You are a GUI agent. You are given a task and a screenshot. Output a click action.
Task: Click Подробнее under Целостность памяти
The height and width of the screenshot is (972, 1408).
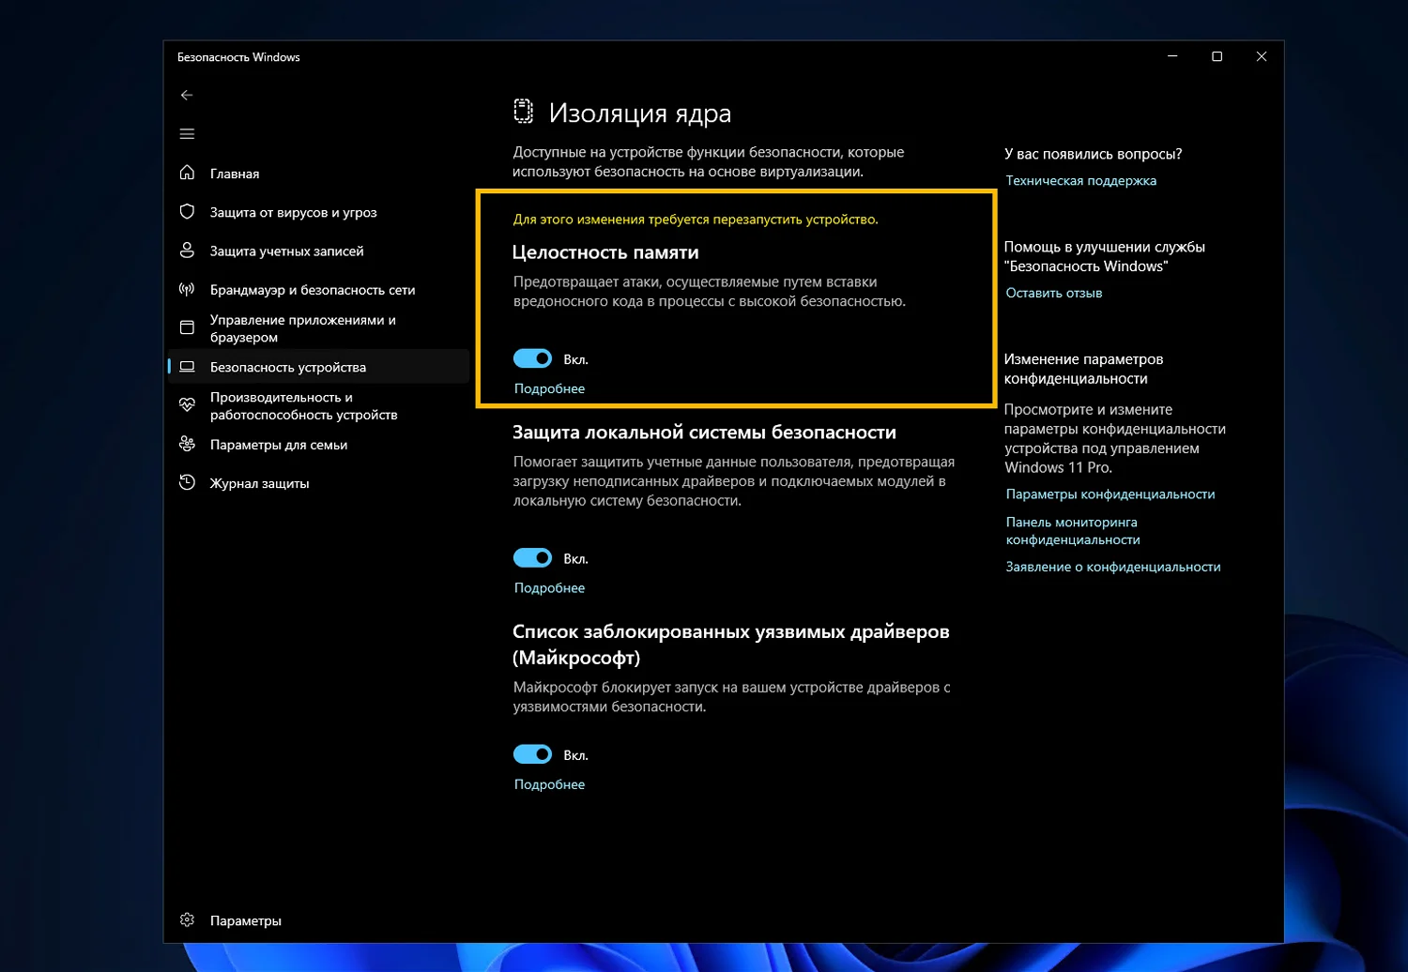pos(549,388)
